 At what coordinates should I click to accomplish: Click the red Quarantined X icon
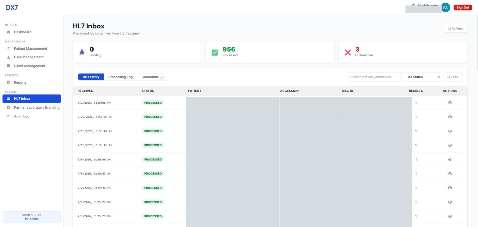348,52
